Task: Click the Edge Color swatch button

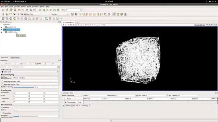Action: click(29, 72)
